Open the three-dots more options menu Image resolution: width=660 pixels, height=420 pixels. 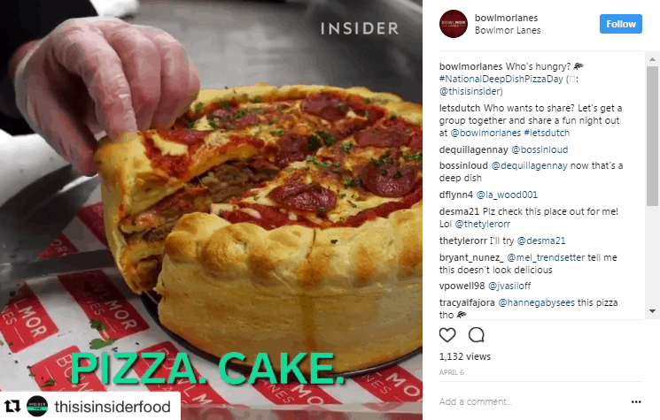[636, 402]
